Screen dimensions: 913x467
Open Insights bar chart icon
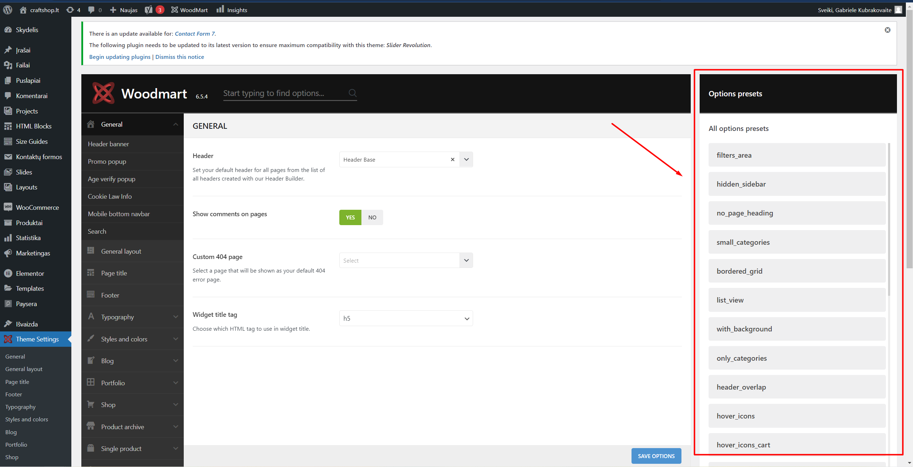pyautogui.click(x=220, y=9)
